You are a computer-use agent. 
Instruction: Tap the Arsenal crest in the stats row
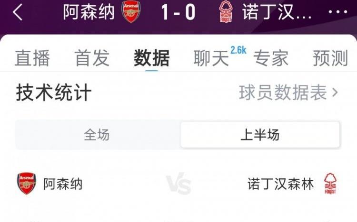click(x=27, y=184)
